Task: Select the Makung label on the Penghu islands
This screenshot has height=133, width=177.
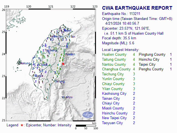Action: [24, 63]
